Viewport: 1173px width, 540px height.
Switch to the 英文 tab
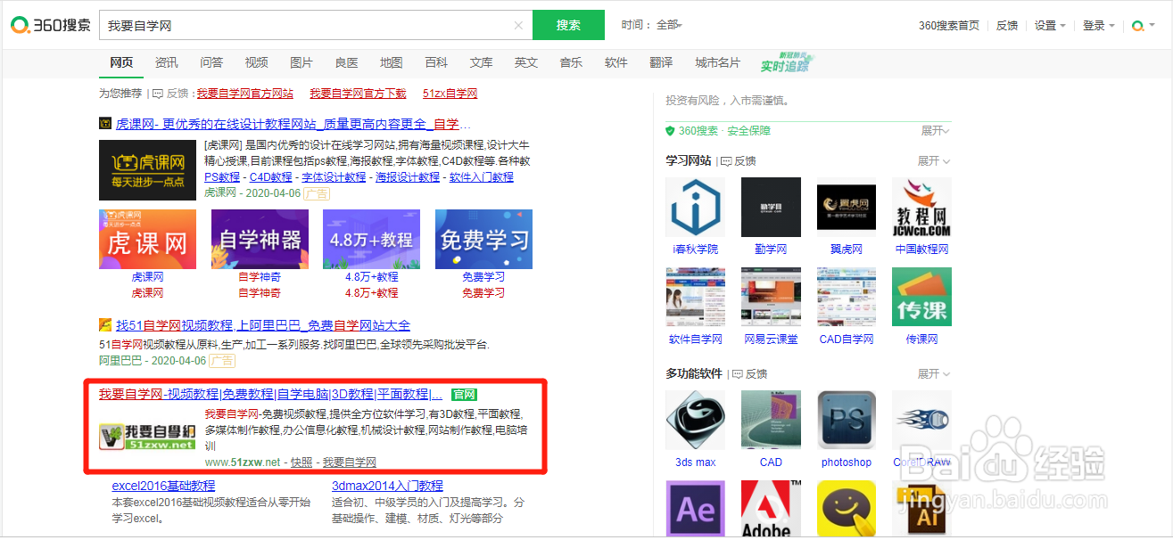(526, 62)
